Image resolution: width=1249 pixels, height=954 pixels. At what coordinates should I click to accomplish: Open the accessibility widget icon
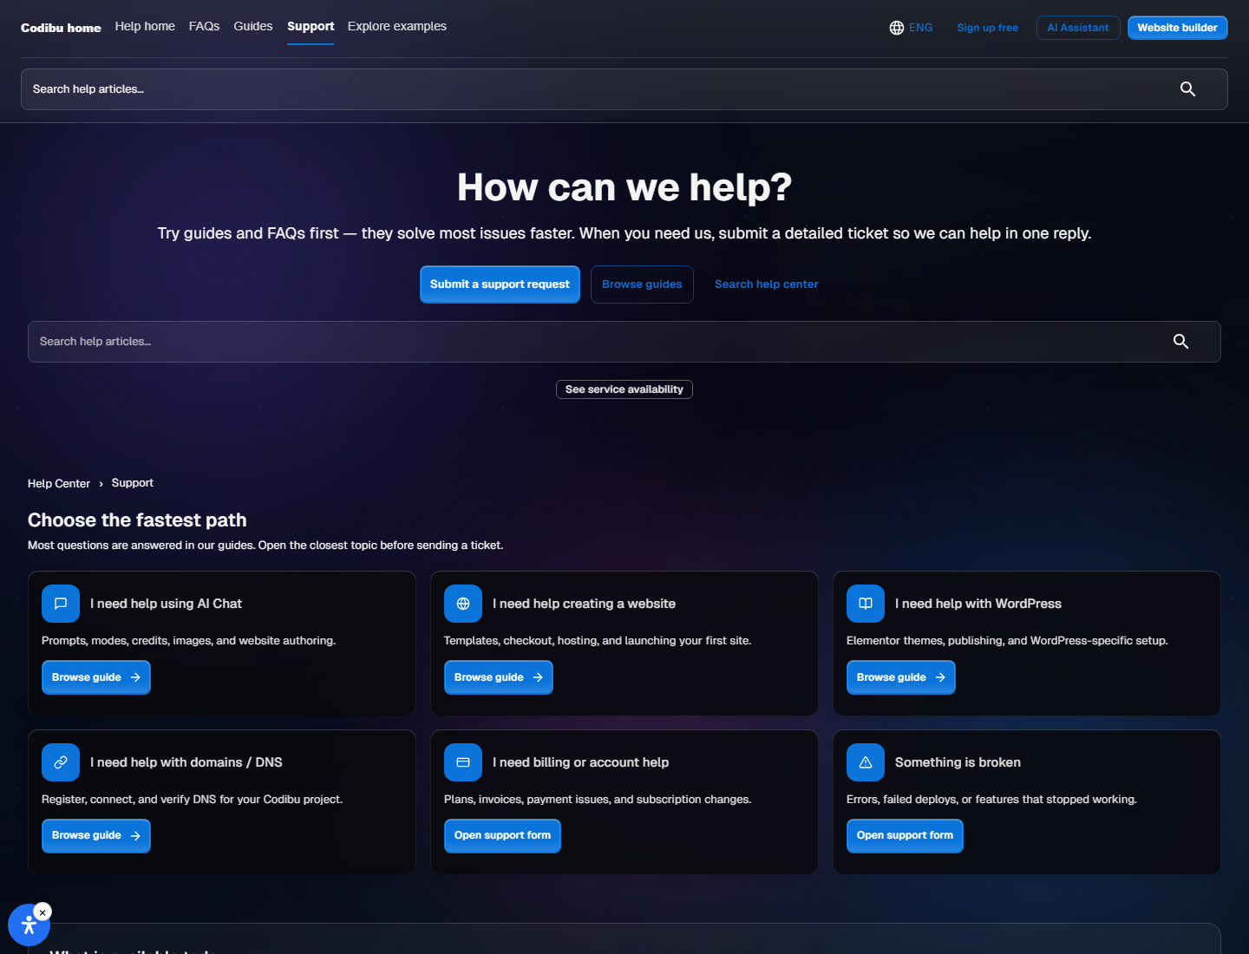[x=29, y=925]
